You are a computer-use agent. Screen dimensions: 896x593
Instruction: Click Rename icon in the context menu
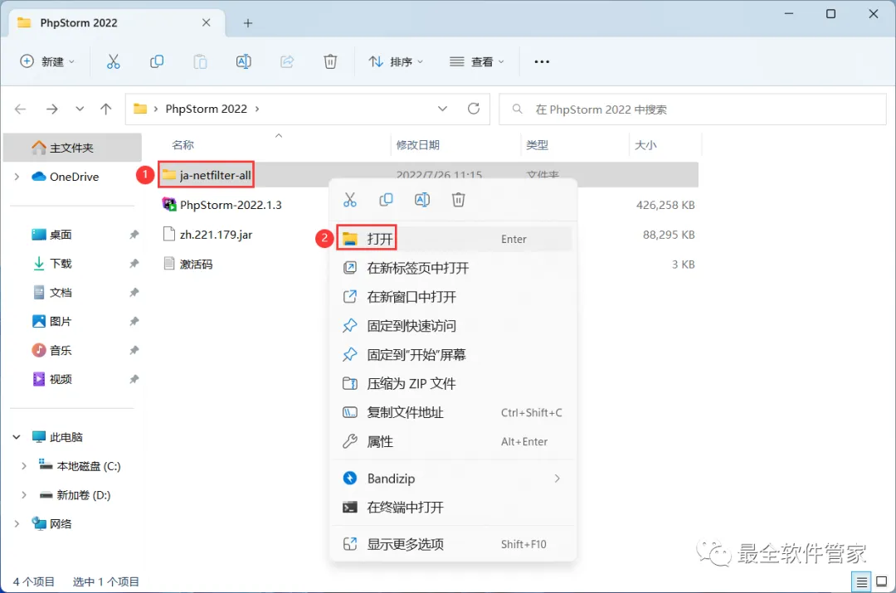(x=422, y=200)
